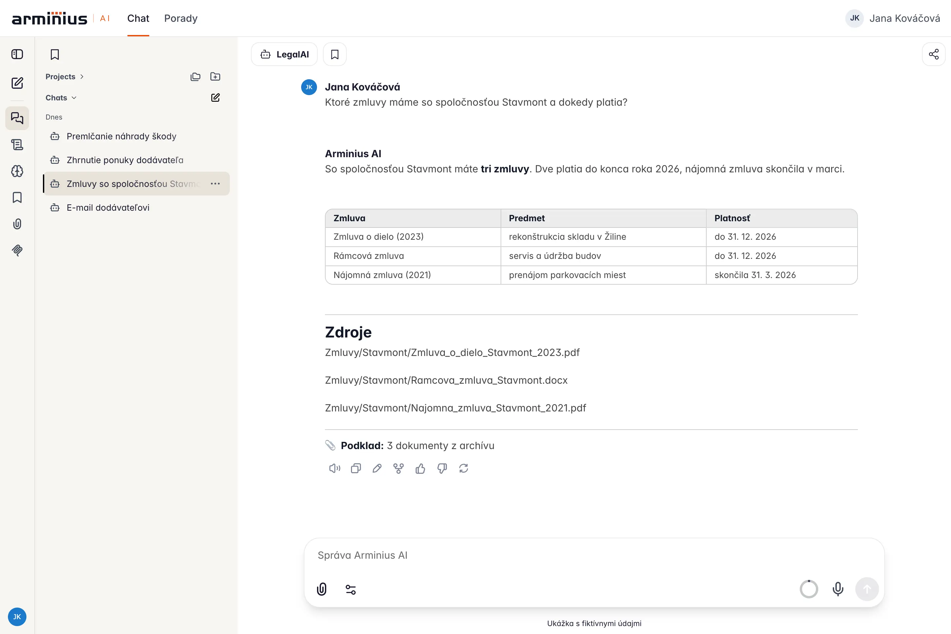Open projects folder view icon
The width and height of the screenshot is (951, 634).
point(195,76)
